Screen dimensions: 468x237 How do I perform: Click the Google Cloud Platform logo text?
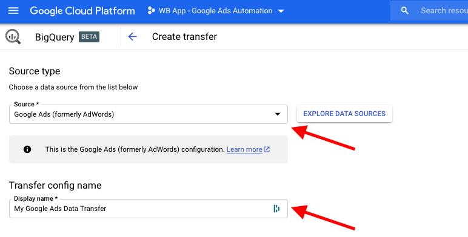[82, 11]
